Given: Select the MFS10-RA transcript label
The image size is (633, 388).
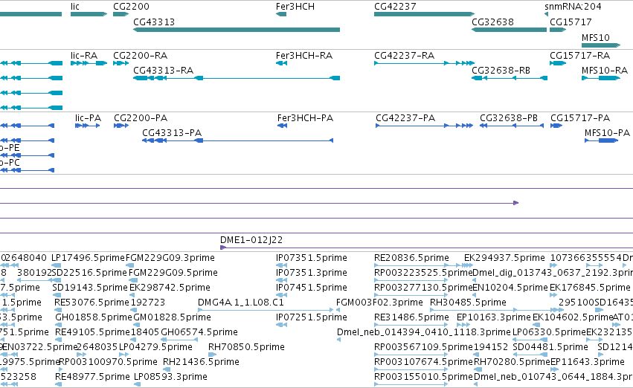Looking at the screenshot, I should [x=605, y=70].
